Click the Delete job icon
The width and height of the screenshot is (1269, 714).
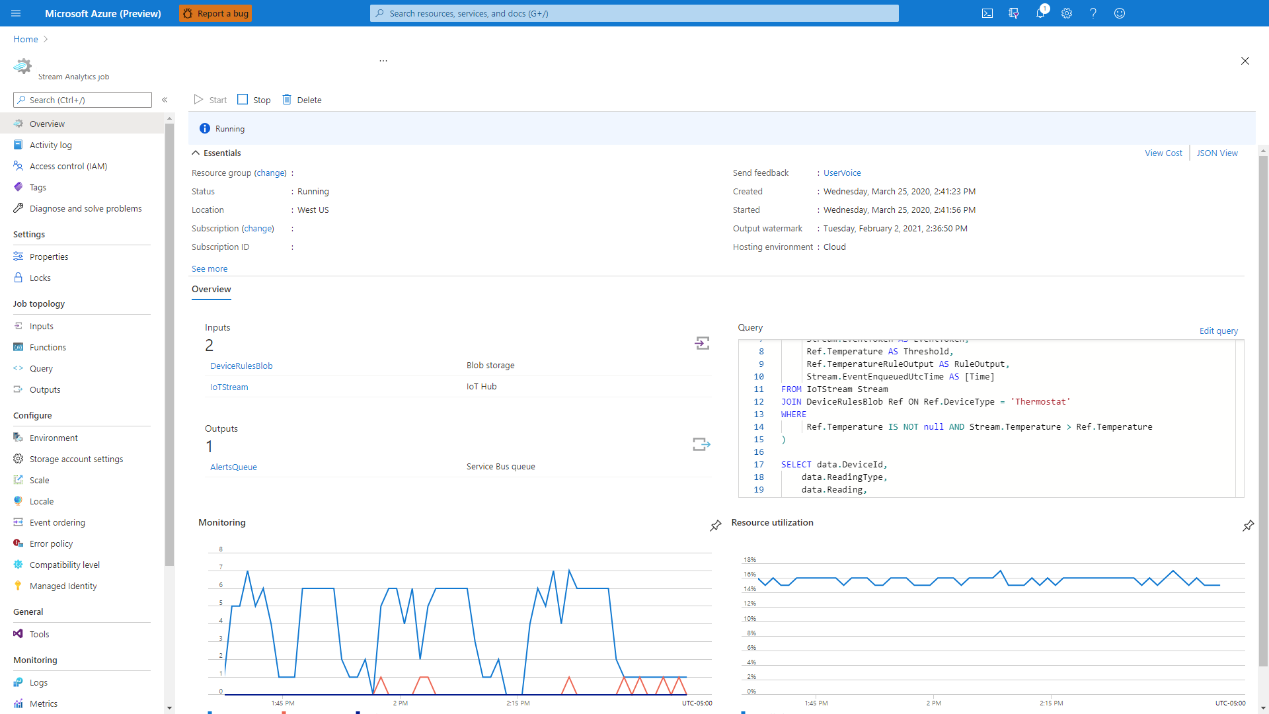tap(287, 99)
